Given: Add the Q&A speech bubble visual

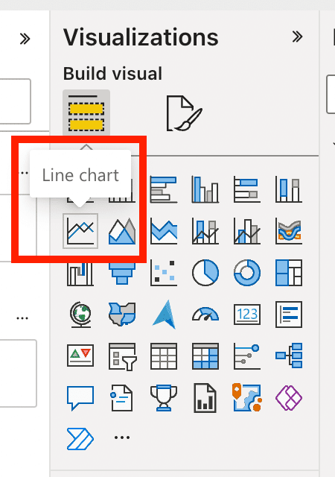Looking at the screenshot, I should pos(80,397).
